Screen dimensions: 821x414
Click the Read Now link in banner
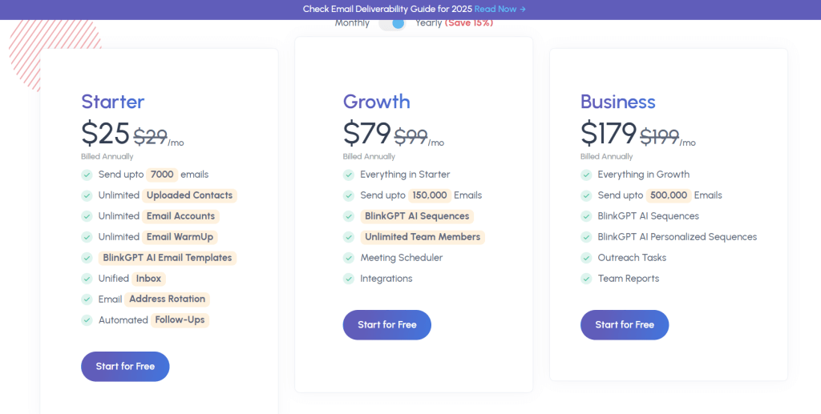(499, 9)
